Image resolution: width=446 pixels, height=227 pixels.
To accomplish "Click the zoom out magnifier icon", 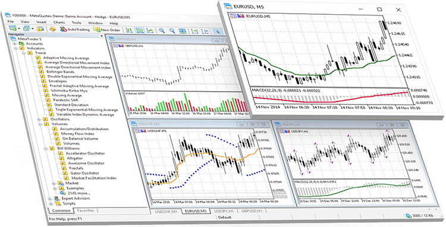I will (x=172, y=30).
